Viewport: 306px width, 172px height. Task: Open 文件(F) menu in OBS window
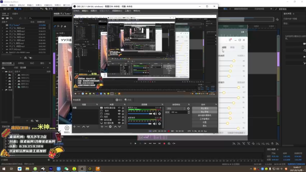(76, 11)
